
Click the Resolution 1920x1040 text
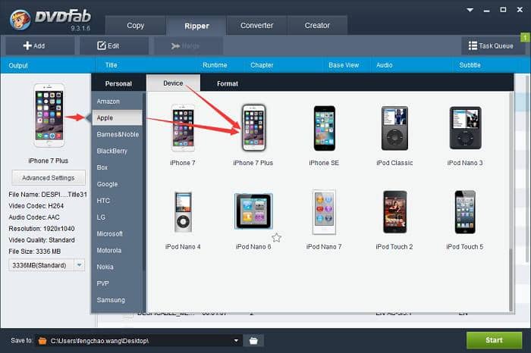click(42, 229)
